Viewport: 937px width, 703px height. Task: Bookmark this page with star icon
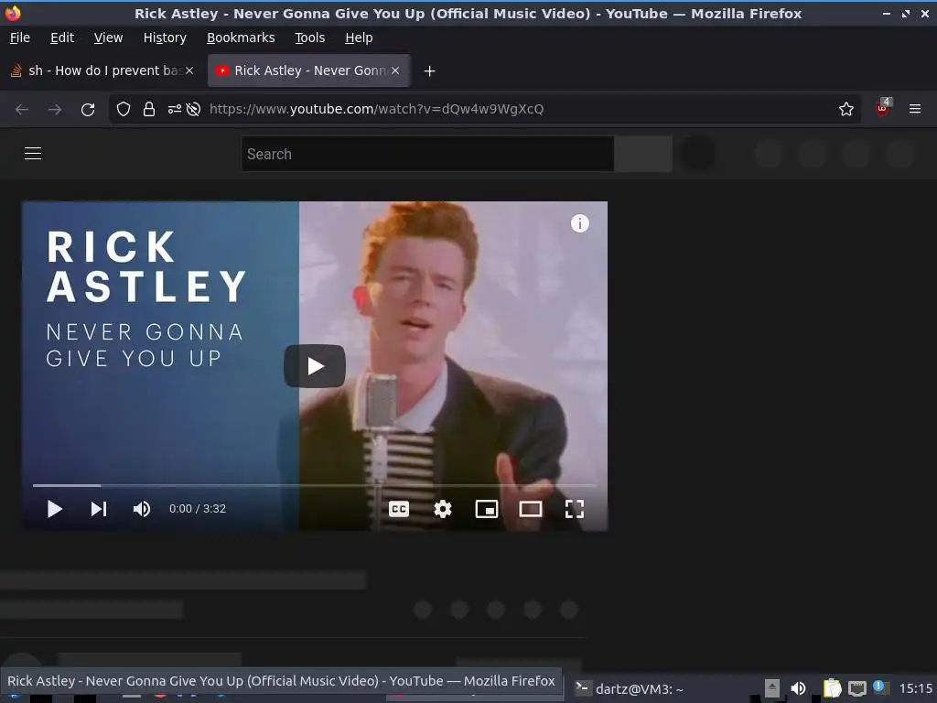[846, 109]
